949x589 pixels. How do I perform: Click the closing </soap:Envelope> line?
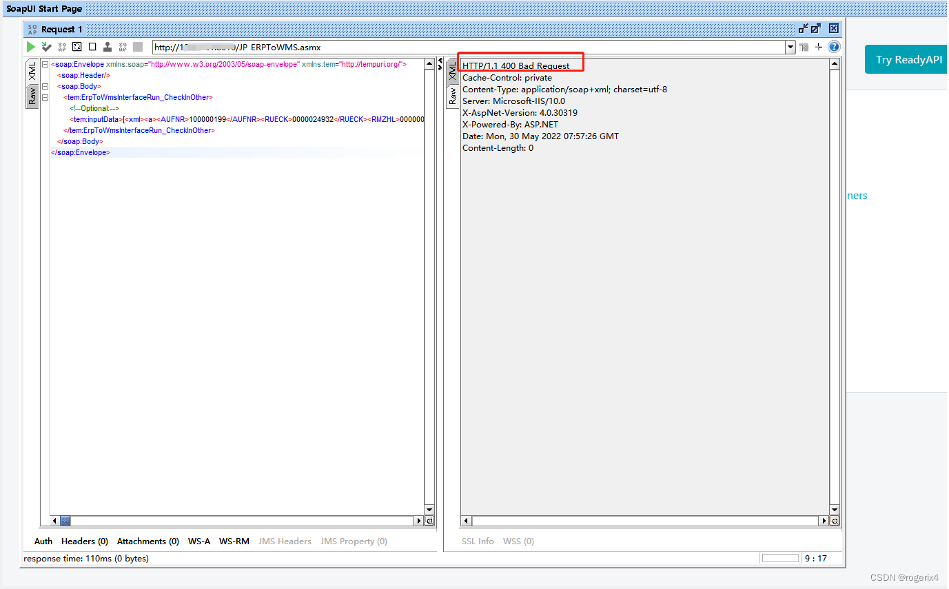[80, 152]
